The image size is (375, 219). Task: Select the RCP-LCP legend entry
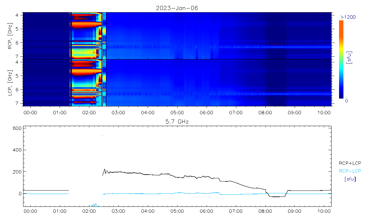point(350,171)
